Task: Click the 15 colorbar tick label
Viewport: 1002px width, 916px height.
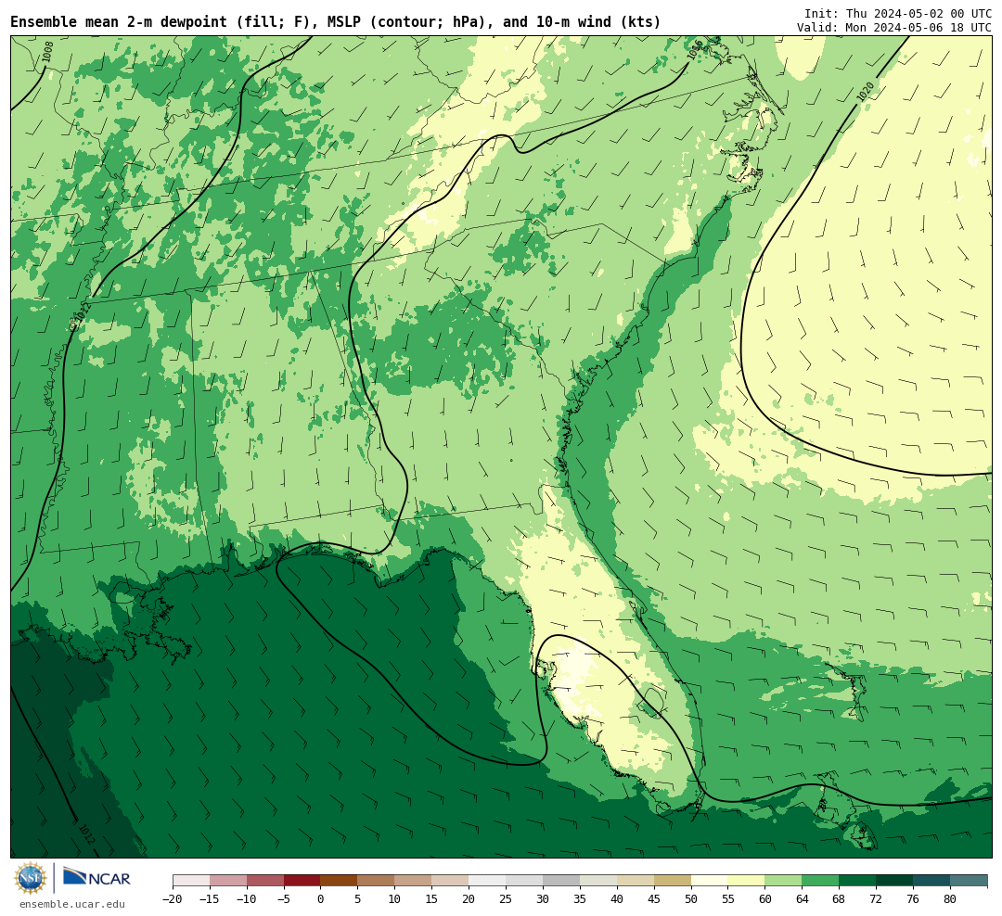Action: (432, 899)
